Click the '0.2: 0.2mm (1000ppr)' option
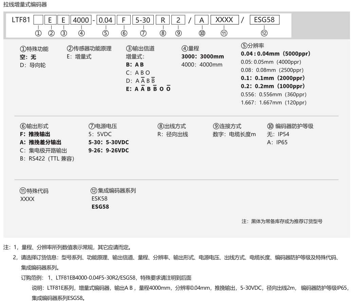Viewport: 353px width, 302px height. pos(273,86)
